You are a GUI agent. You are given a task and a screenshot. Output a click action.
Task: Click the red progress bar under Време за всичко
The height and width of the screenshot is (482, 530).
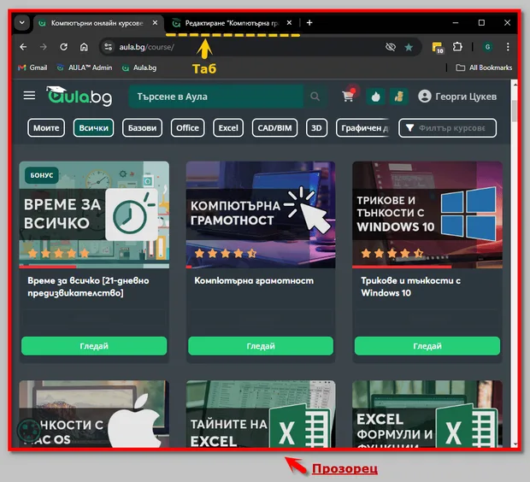[x=48, y=267]
